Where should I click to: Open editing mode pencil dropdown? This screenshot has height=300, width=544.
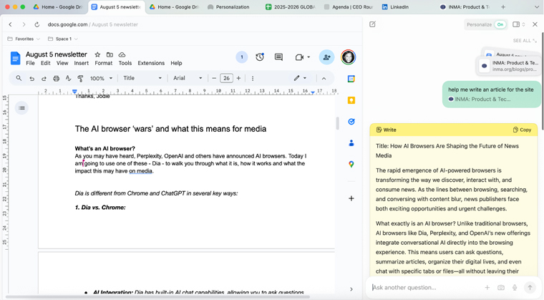300,78
